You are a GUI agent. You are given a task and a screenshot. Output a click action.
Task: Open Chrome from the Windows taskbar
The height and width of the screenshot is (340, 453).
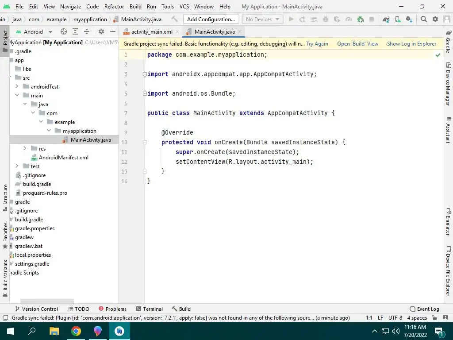[76, 331]
